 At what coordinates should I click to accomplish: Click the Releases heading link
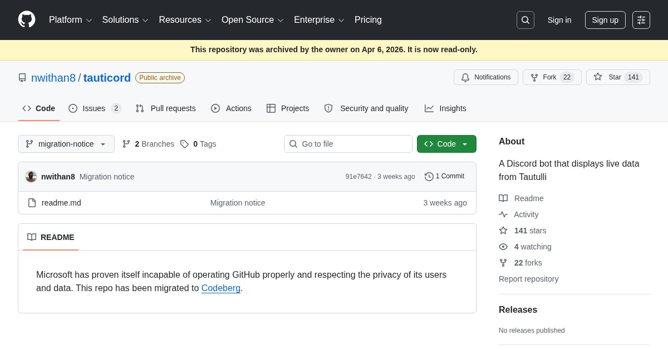[x=518, y=310]
